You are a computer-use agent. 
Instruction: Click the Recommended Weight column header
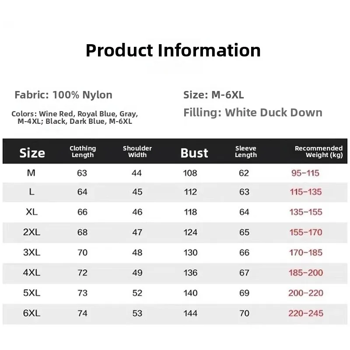click(x=318, y=151)
